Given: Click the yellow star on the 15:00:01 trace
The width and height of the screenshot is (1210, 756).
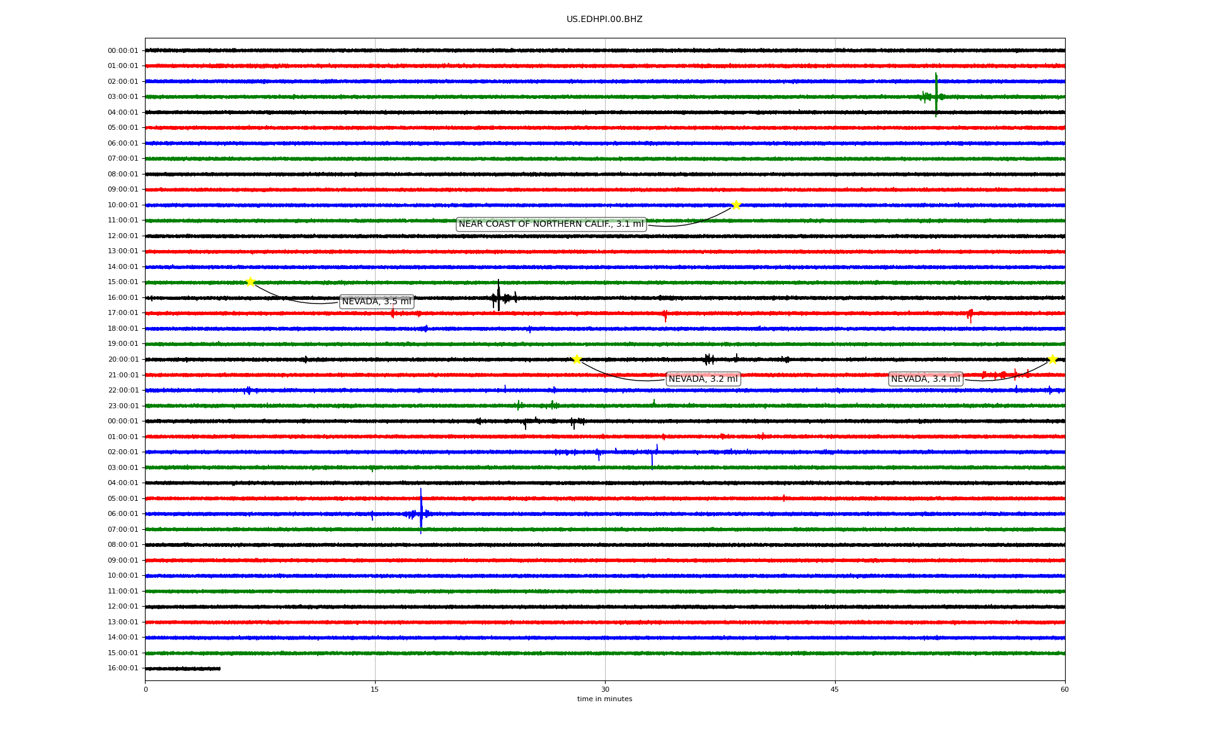Looking at the screenshot, I should click(x=250, y=282).
